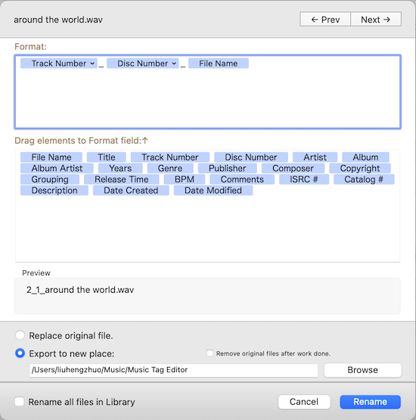This screenshot has height=420, width=416.
Task: Pick the Date Modified element tag
Action: 213,191
